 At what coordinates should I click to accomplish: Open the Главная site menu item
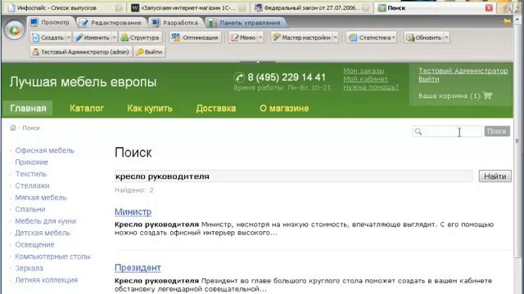[28, 109]
